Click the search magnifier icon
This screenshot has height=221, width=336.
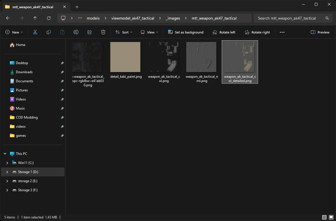coord(327,18)
